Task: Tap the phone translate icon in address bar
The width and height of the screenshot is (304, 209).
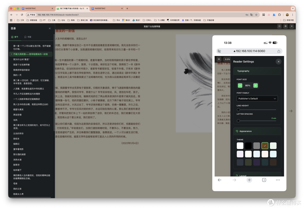Action: tap(219, 51)
